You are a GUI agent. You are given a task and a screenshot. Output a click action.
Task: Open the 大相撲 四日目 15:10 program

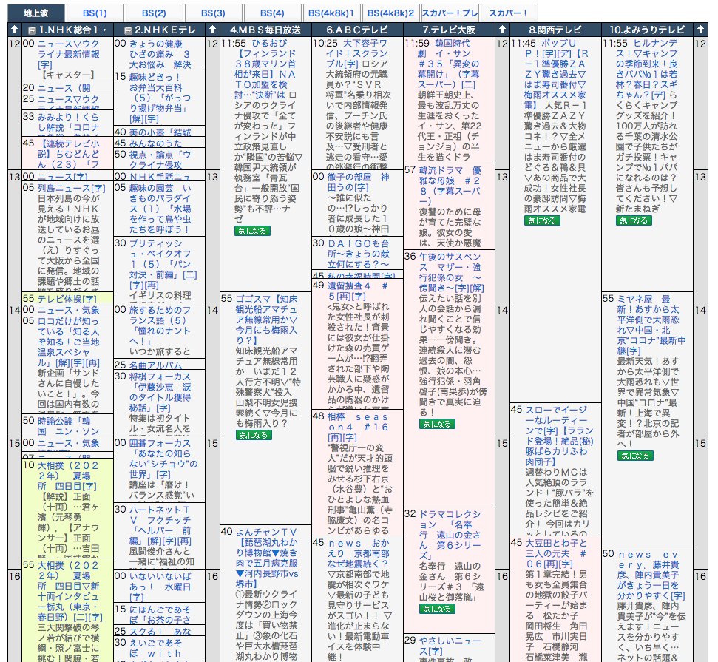point(68,476)
